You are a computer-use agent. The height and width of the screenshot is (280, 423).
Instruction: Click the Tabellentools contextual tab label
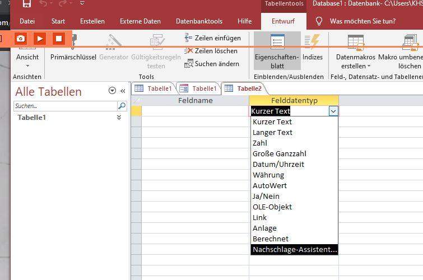(284, 3)
